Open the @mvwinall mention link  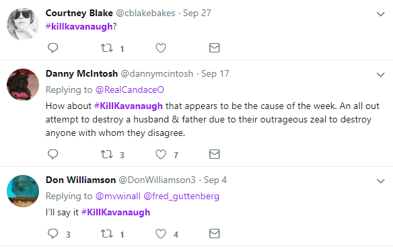point(118,196)
